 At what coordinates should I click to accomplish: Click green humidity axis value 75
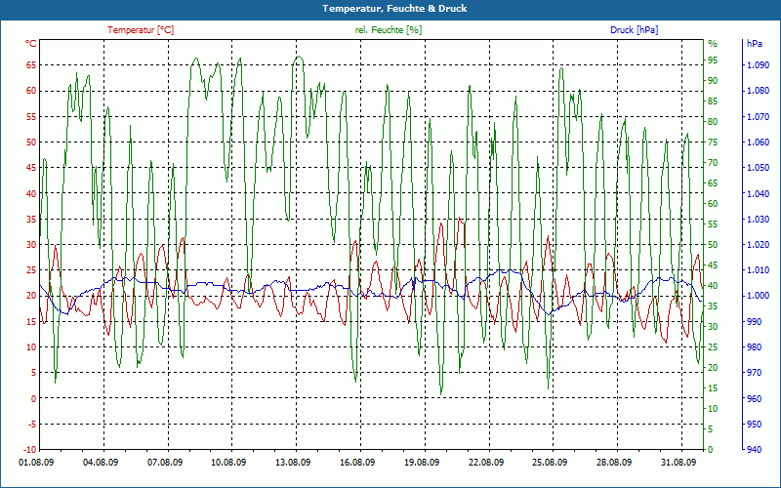pyautogui.click(x=713, y=142)
